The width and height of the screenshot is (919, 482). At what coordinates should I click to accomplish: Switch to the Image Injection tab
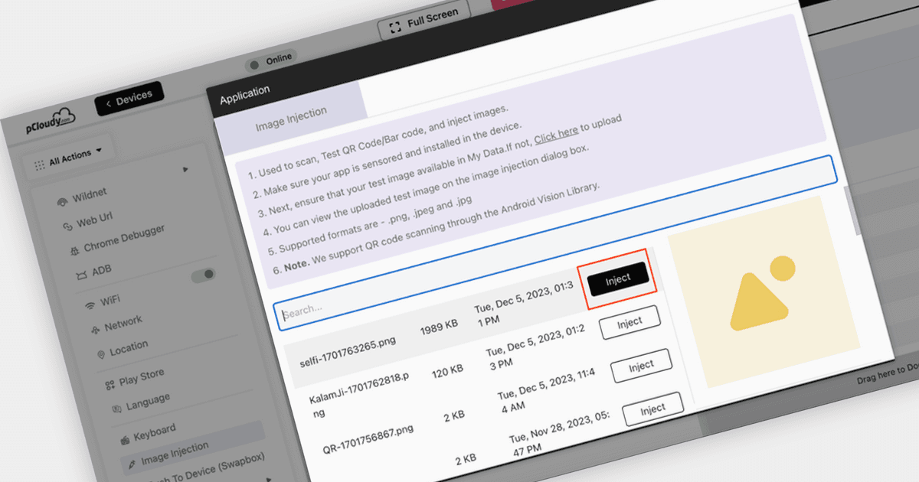[x=291, y=119]
